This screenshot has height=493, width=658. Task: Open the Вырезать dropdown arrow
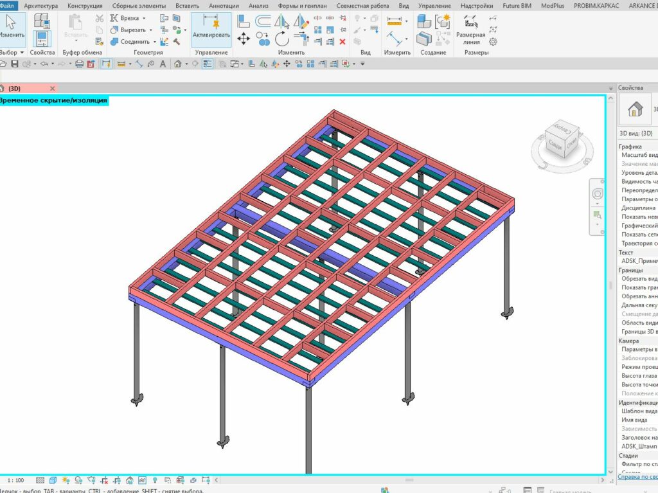pos(151,30)
